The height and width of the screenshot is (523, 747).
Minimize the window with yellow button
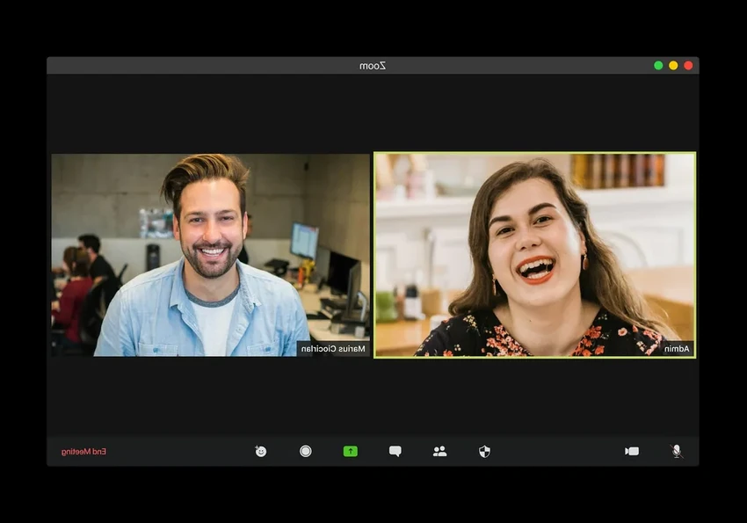coord(673,65)
